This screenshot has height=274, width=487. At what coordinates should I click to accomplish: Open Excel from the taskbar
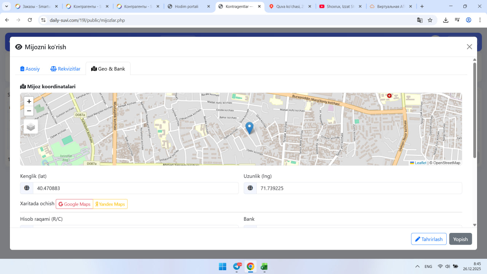(x=264, y=266)
